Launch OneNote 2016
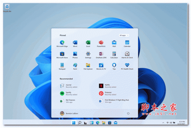The width and height of the screenshot is (191, 128). (101, 55)
